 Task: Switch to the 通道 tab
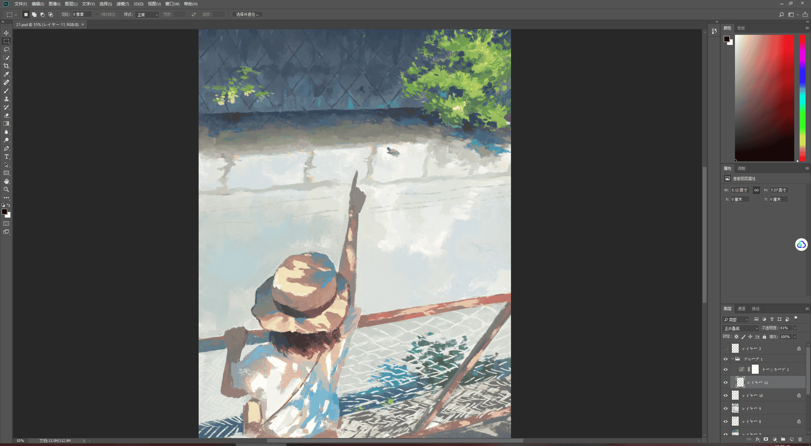pos(741,309)
